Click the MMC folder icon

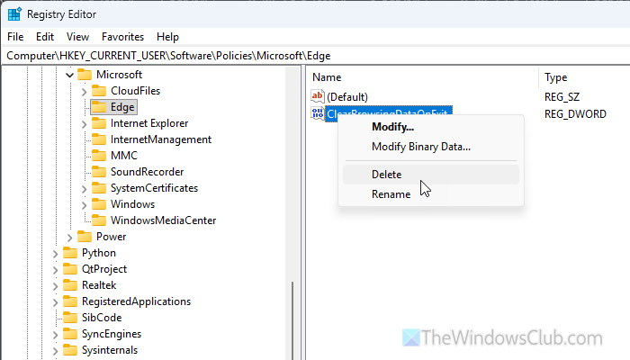(x=99, y=156)
